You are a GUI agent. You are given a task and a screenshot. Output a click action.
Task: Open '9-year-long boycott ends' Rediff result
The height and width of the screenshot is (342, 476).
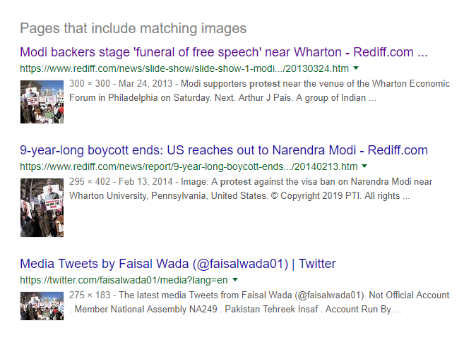(x=224, y=150)
